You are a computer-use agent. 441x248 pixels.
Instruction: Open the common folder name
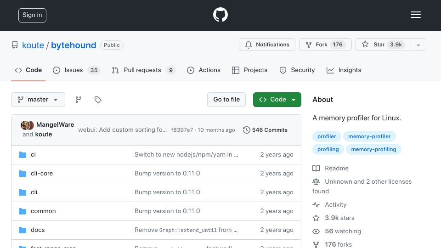43,211
